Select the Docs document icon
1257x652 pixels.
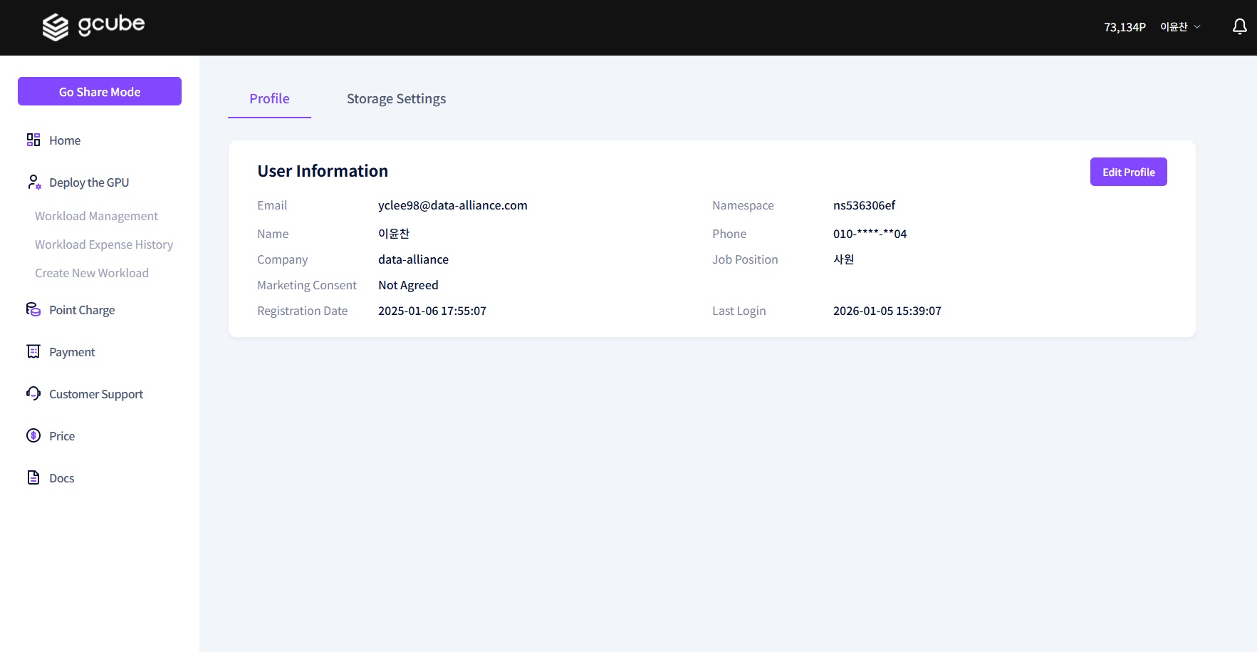click(x=33, y=477)
